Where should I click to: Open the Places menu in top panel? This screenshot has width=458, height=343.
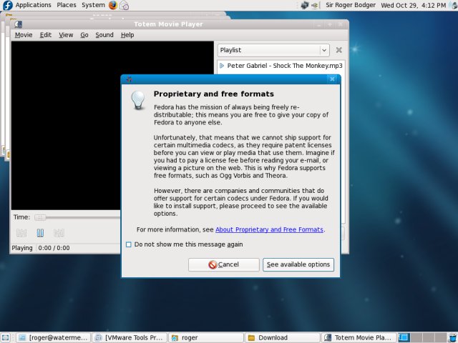coord(67,5)
